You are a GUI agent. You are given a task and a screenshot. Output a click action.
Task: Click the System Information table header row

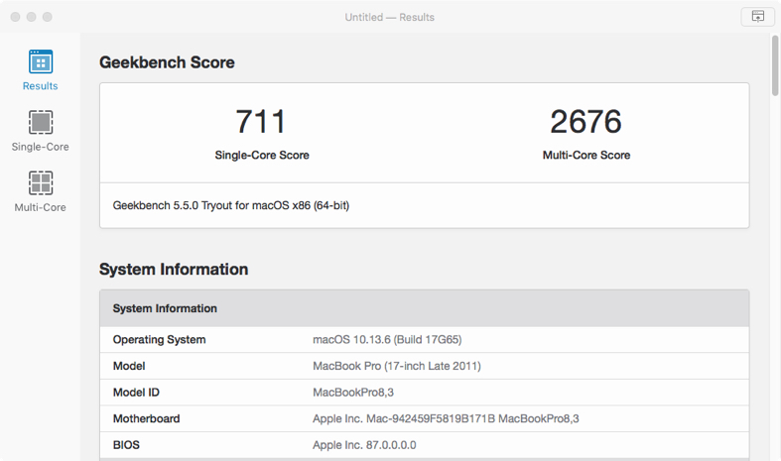pos(425,308)
